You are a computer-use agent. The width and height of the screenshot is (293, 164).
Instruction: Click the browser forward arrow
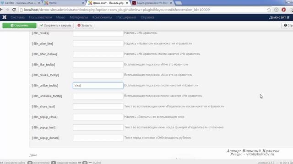(7, 10)
